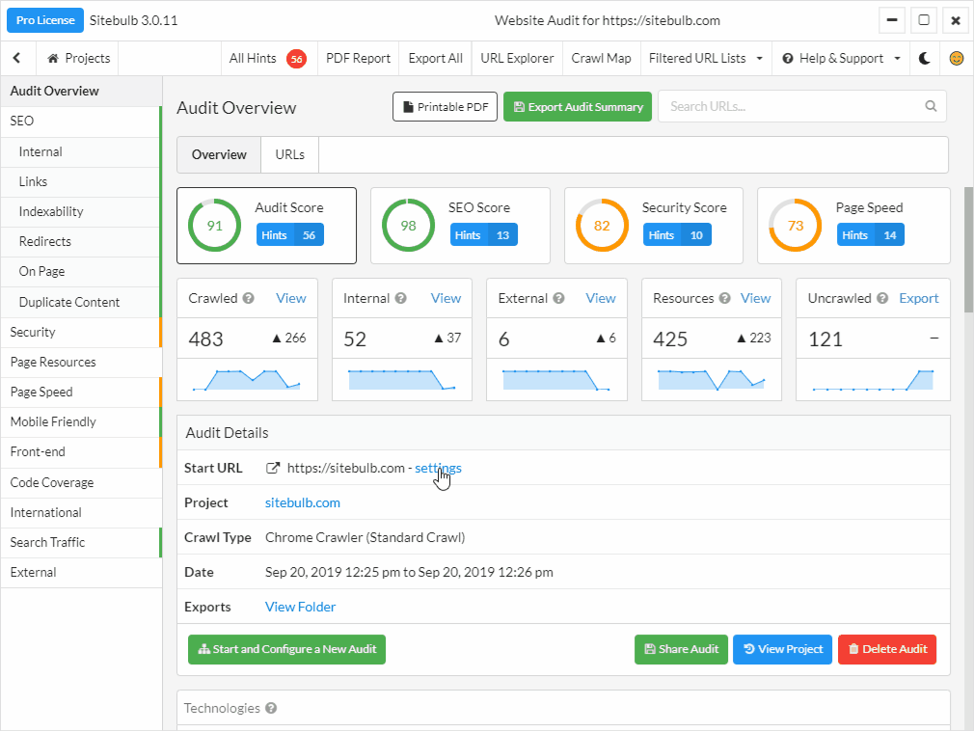
Task: Open Search Traffic in sidebar
Action: point(81,542)
